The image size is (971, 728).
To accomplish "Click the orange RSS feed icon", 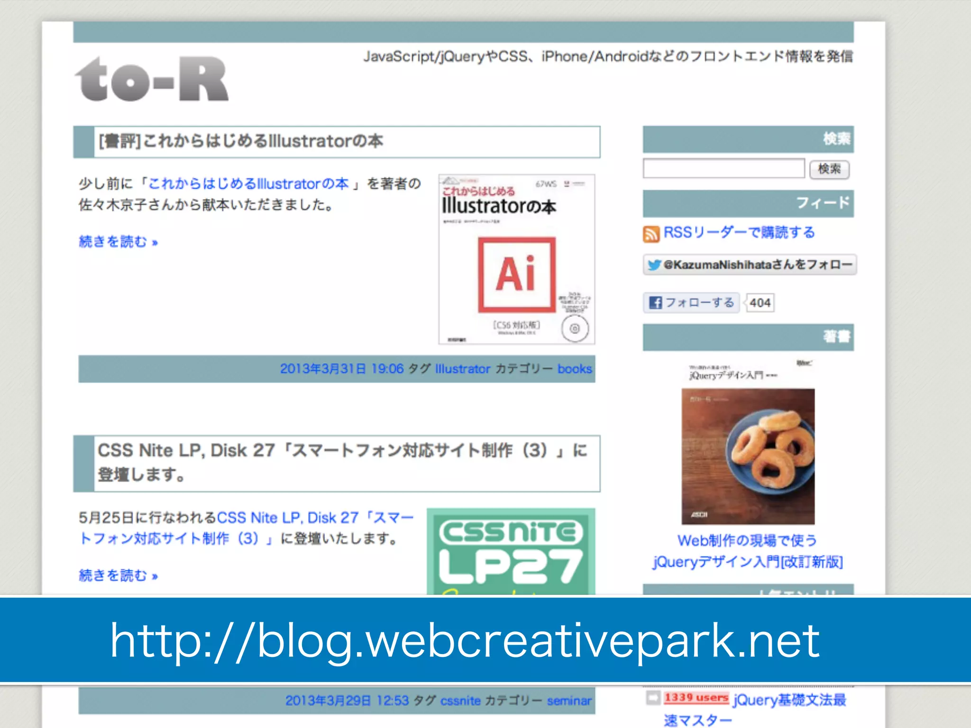I will click(651, 234).
